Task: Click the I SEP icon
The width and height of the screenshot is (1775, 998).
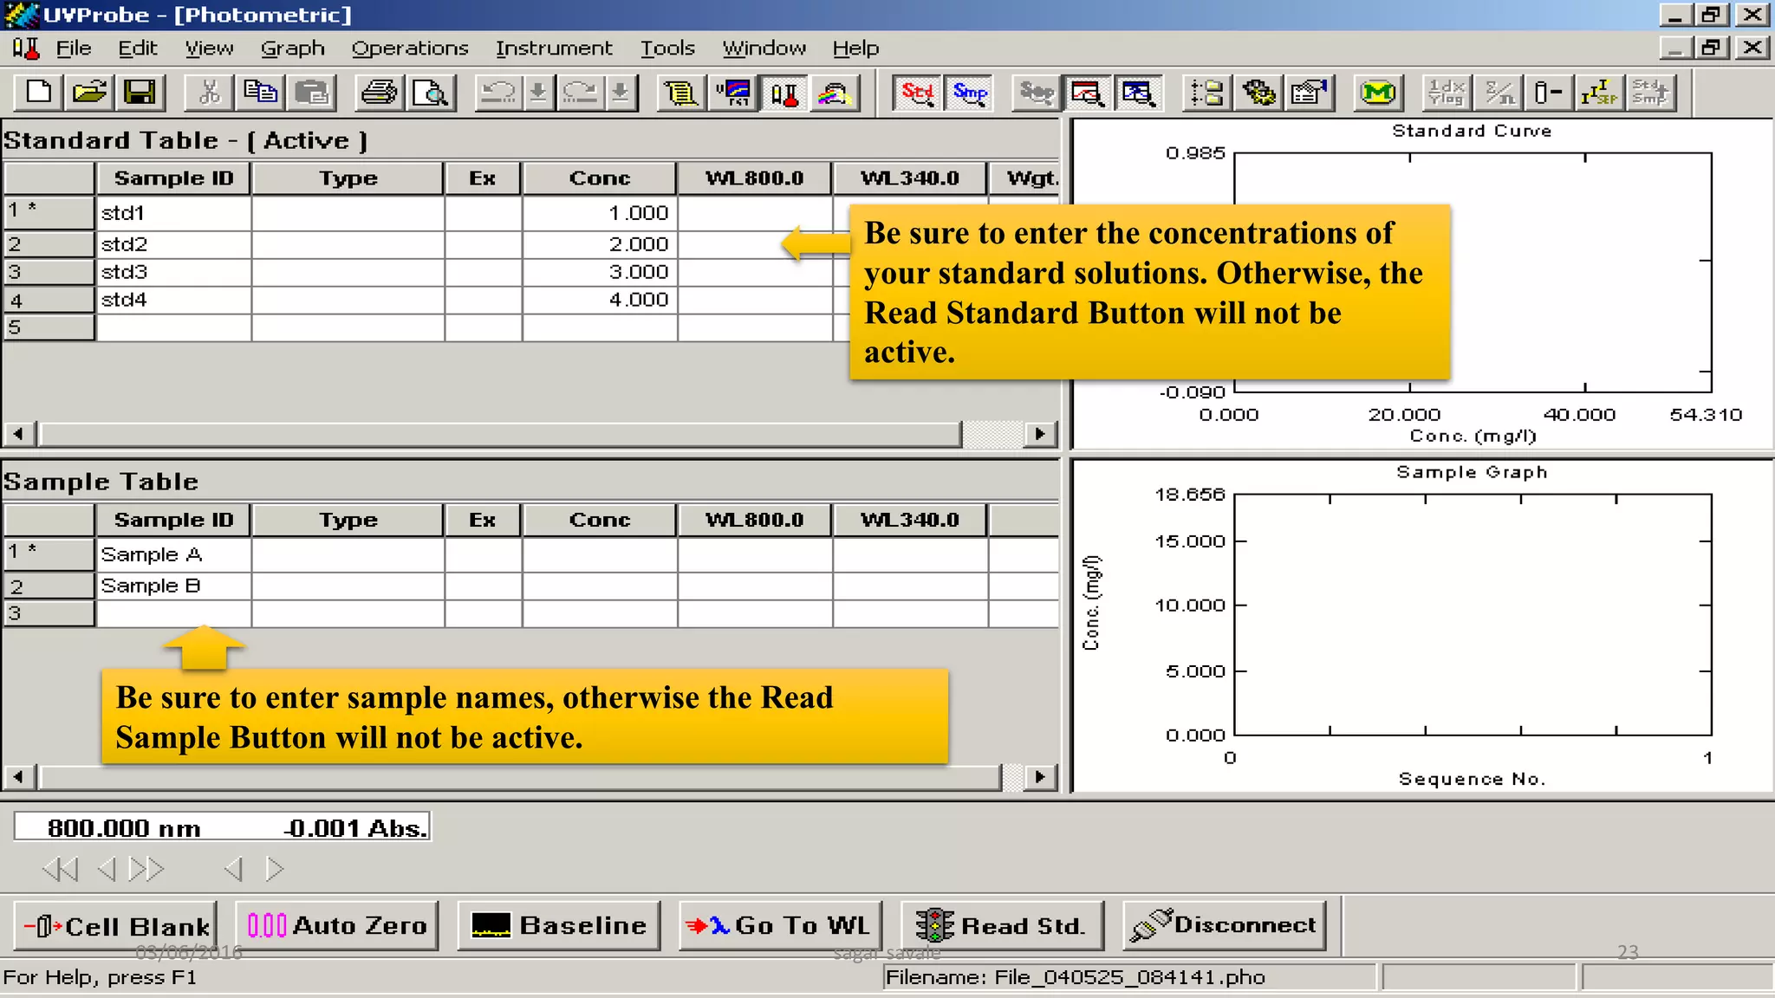Action: (1599, 93)
